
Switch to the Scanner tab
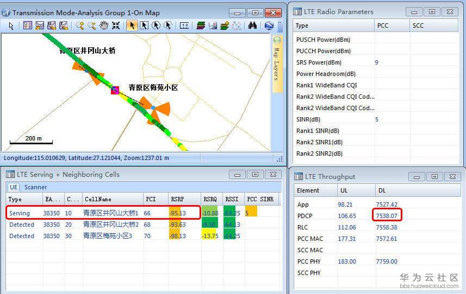(x=35, y=187)
